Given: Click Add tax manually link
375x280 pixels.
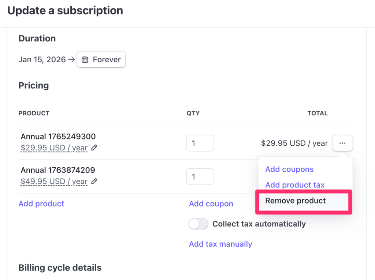Looking at the screenshot, I should pos(220,244).
